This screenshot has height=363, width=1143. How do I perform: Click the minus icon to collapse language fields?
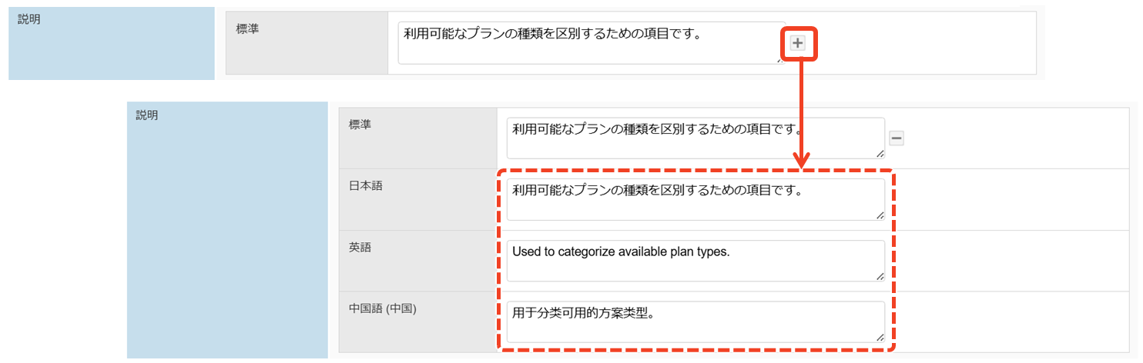(896, 138)
